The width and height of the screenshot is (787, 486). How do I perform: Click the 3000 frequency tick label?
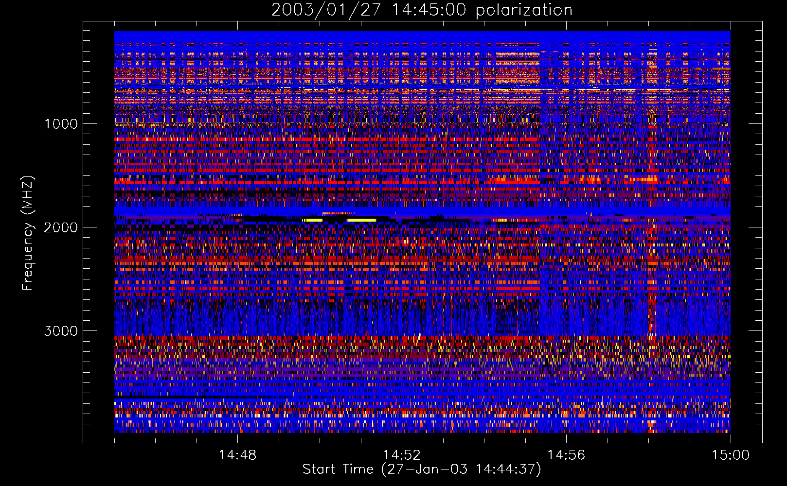click(61, 331)
